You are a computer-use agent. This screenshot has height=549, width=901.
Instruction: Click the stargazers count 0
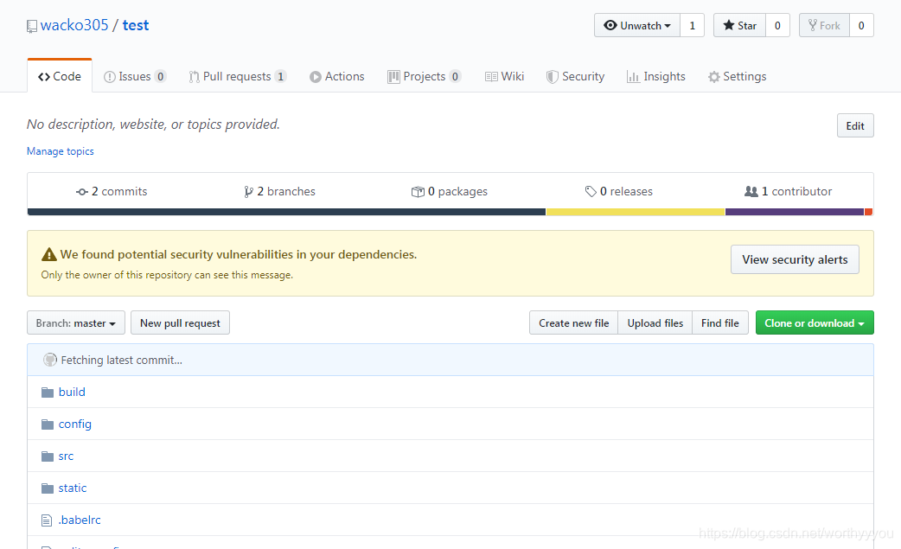[777, 25]
